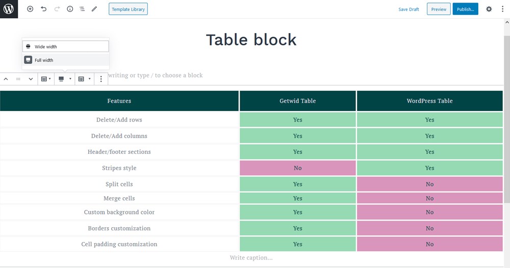
Task: Click the Header/footer sections cell
Action: (x=119, y=152)
